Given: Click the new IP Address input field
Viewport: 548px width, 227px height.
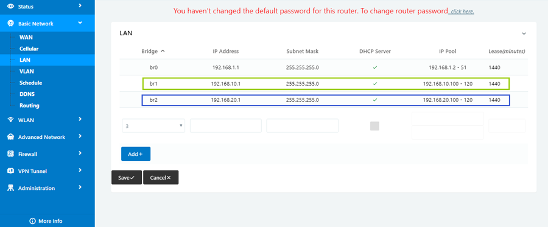Looking at the screenshot, I should click(226, 126).
